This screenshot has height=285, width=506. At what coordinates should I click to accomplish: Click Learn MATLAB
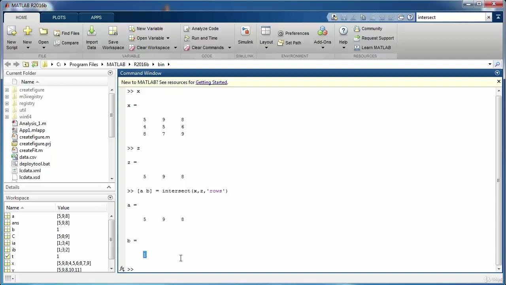coord(372,47)
